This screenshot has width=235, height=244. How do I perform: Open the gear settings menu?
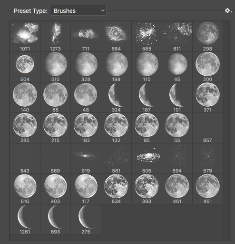(x=228, y=11)
